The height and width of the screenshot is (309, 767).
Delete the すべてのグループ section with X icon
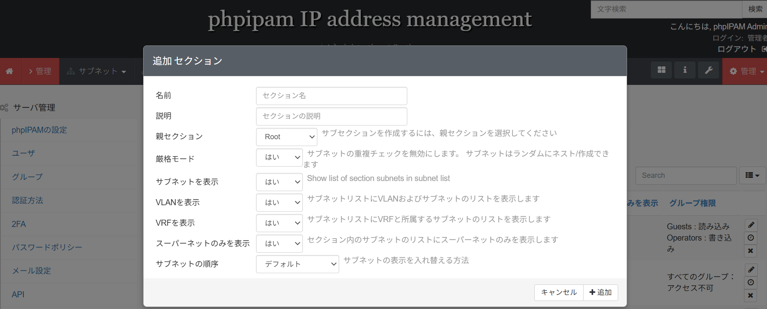[751, 295]
